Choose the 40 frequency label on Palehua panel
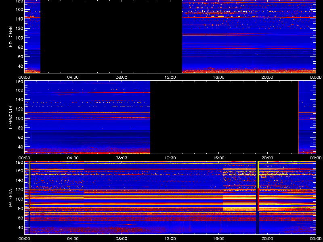Image resolution: width=323 pixels, height=242 pixels. tap(20, 227)
